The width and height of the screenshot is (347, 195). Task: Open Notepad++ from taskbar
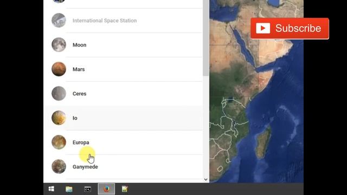(x=125, y=189)
